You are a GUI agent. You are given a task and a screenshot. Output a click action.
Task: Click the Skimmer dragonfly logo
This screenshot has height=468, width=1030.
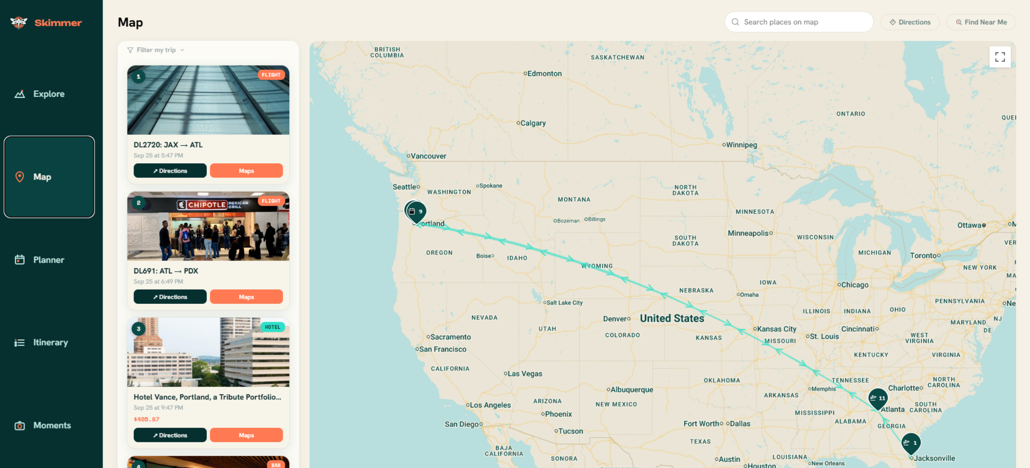coord(19,22)
